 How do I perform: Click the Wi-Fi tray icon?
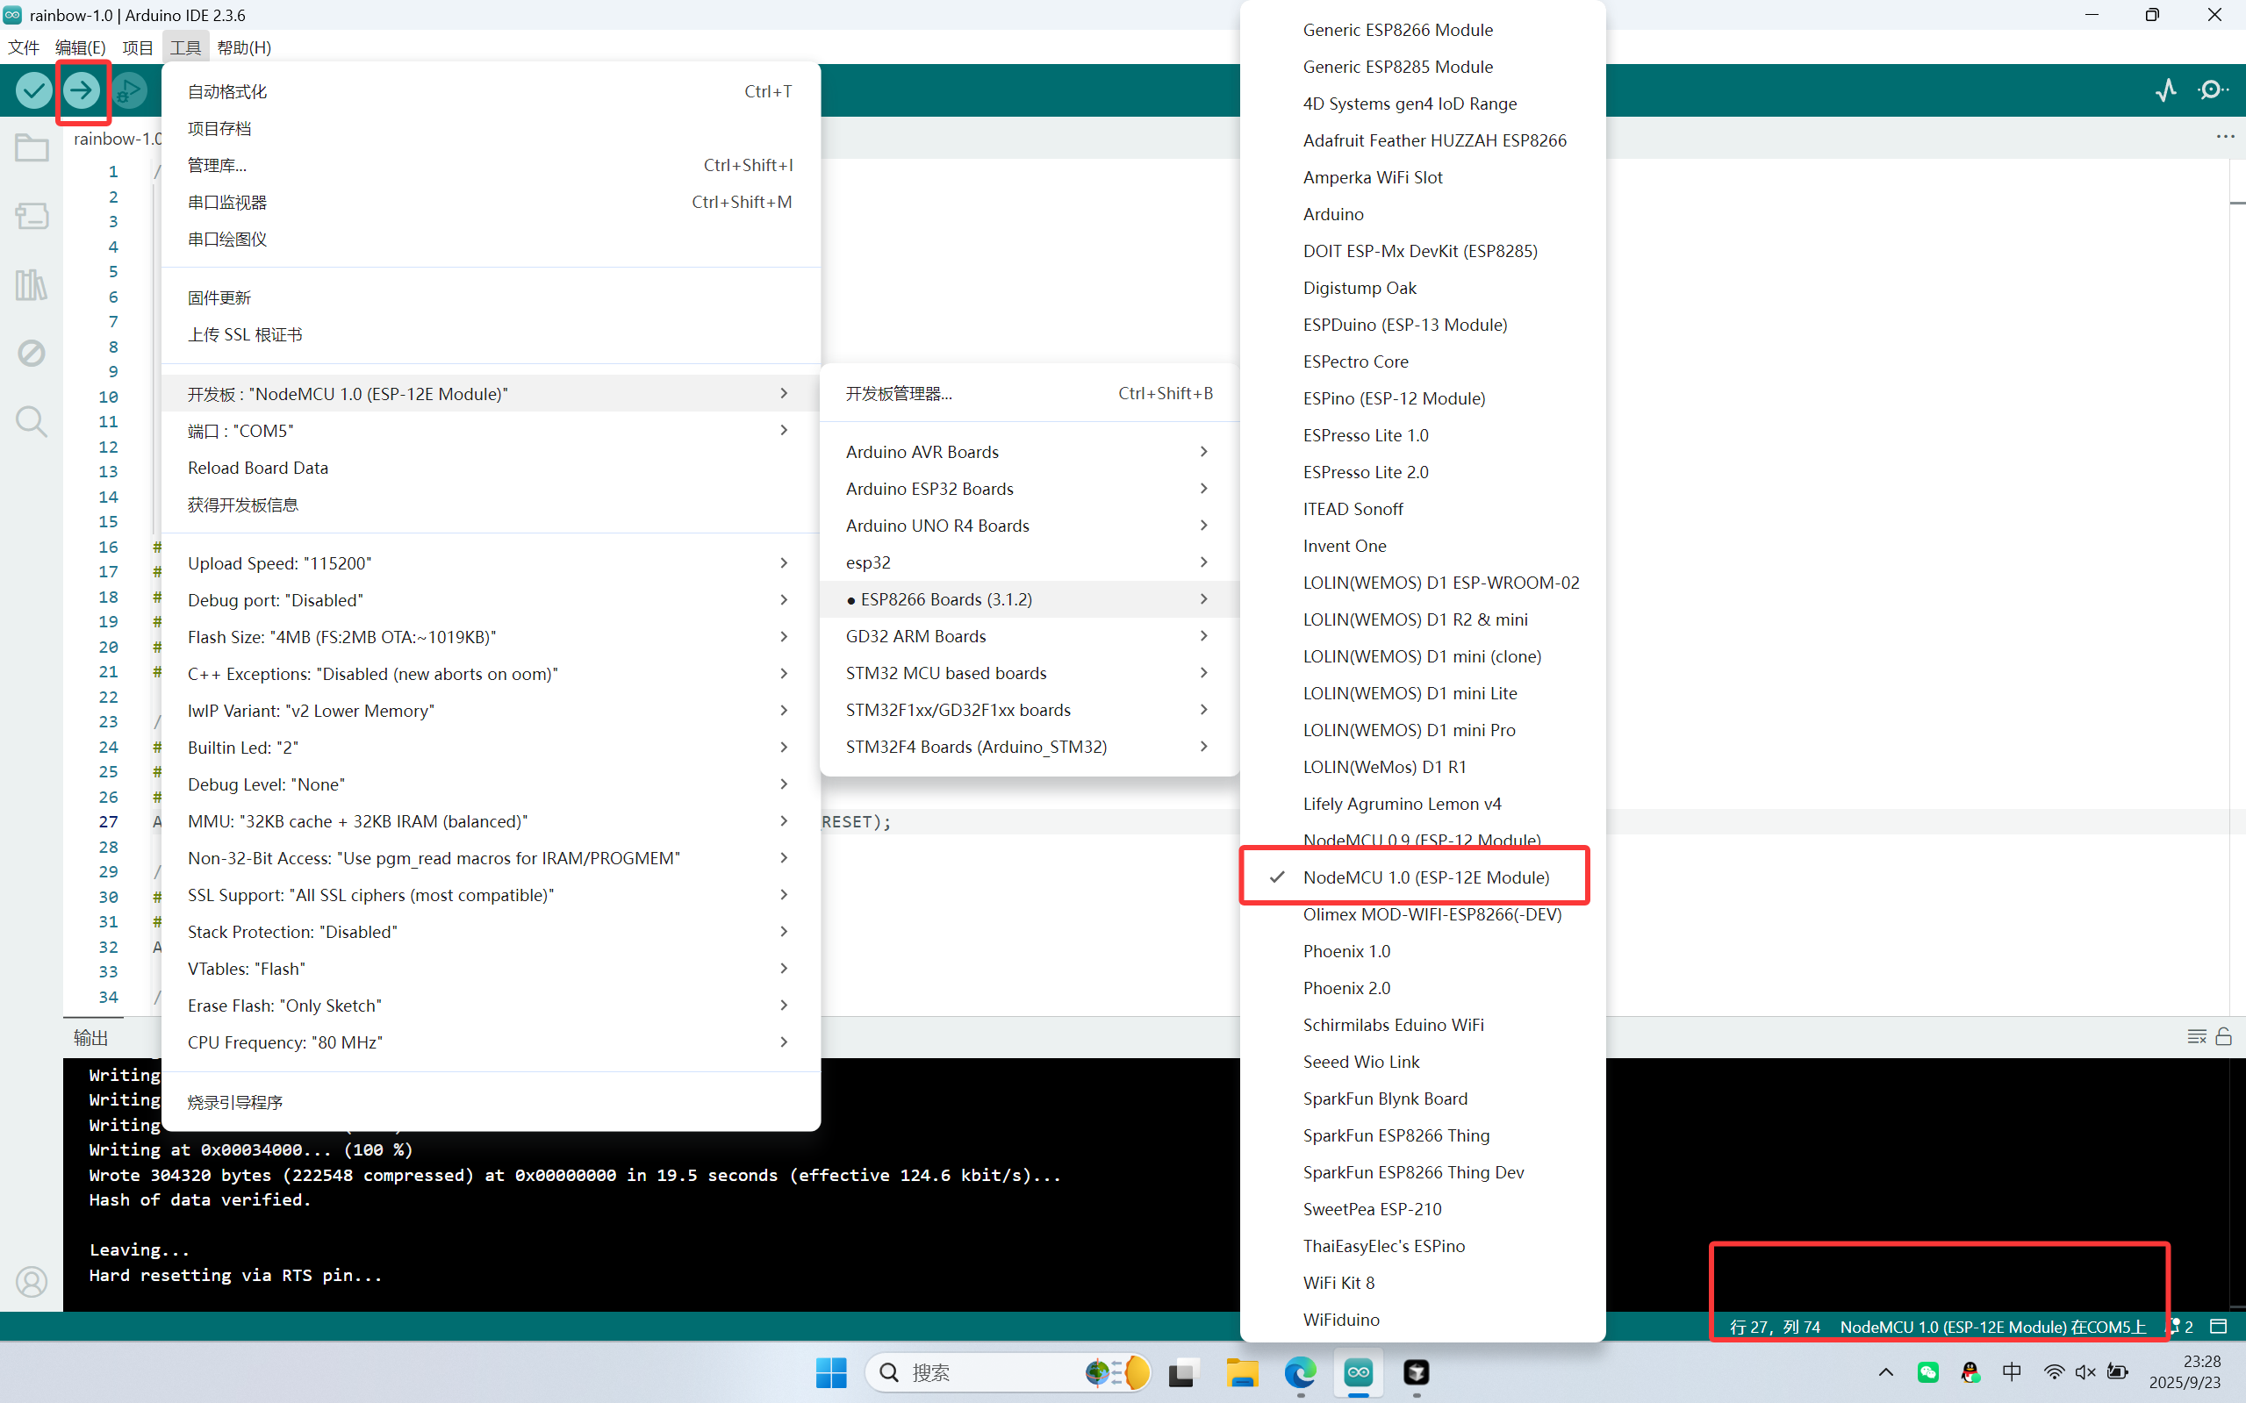2055,1372
